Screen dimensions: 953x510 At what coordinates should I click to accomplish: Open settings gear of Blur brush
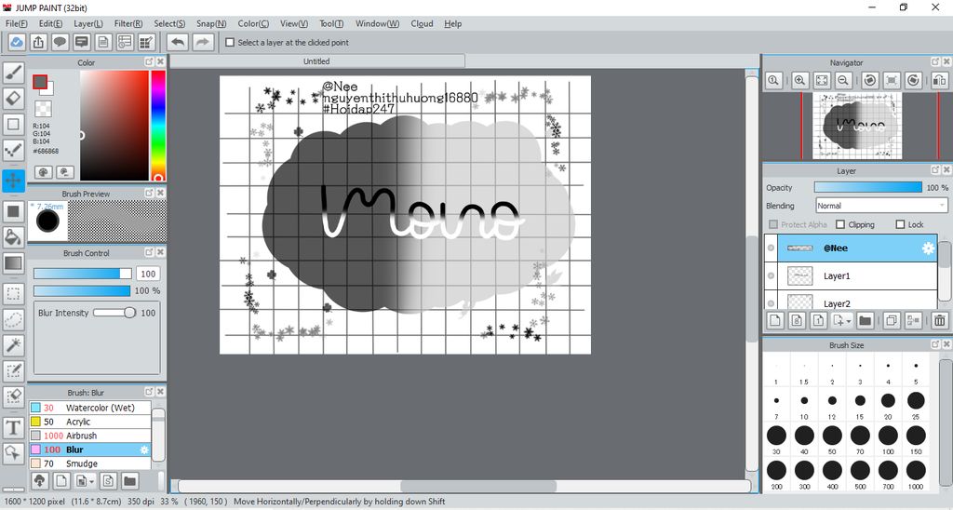tap(144, 450)
